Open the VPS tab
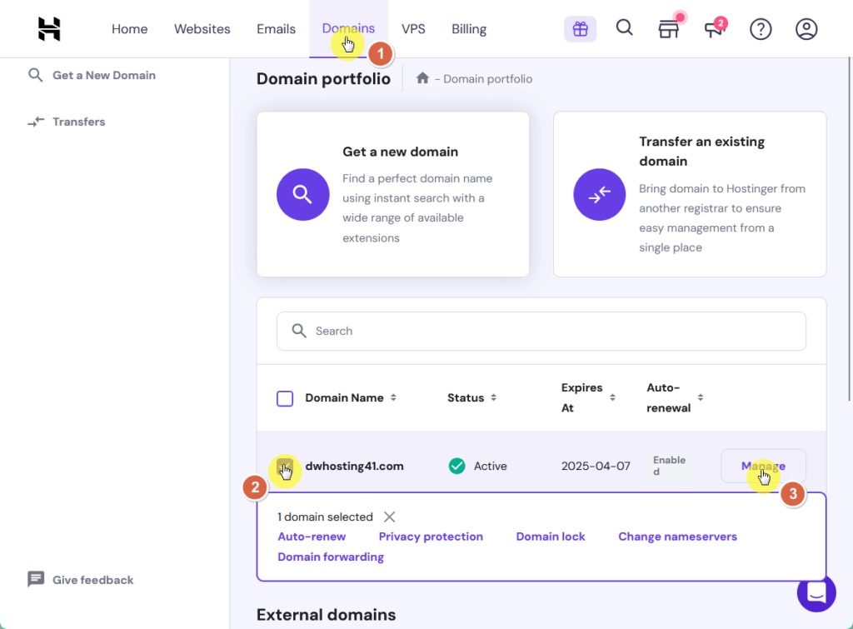This screenshot has width=853, height=629. [x=413, y=29]
